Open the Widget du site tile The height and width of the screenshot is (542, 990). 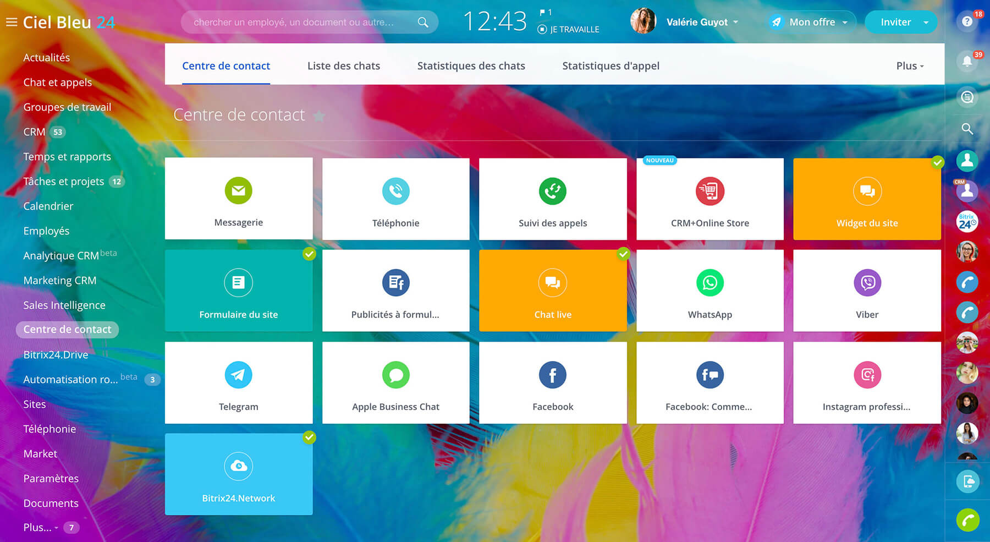point(867,199)
